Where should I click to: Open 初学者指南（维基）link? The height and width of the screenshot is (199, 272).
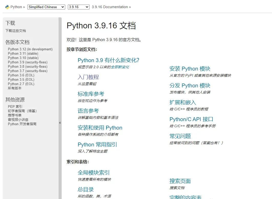pos(22,111)
